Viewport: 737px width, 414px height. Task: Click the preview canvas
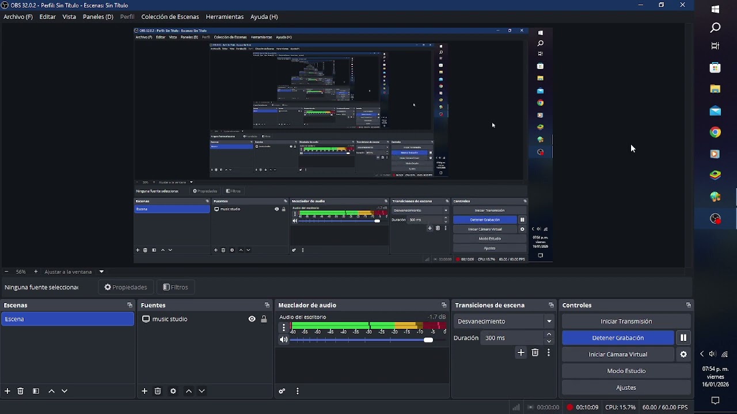coord(343,145)
